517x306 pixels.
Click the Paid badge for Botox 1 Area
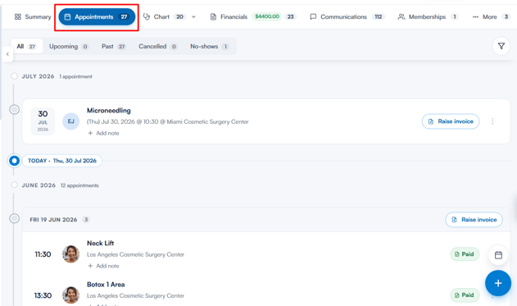pos(465,295)
